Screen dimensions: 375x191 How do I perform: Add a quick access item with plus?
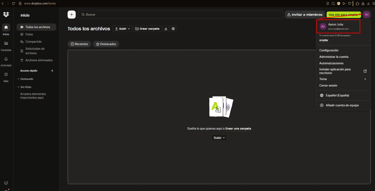click(52, 71)
